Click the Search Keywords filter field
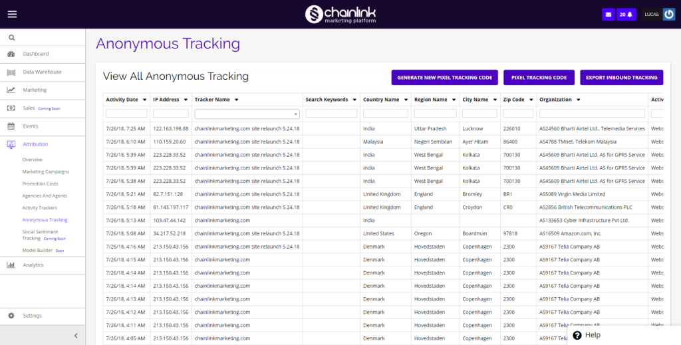 pos(331,114)
